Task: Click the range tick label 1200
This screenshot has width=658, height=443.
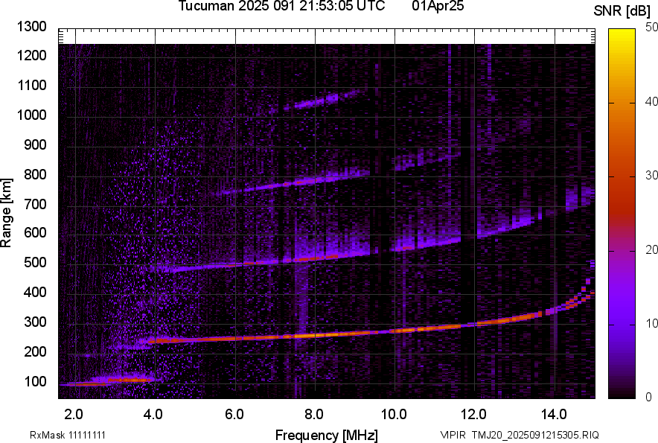Action: click(x=32, y=55)
